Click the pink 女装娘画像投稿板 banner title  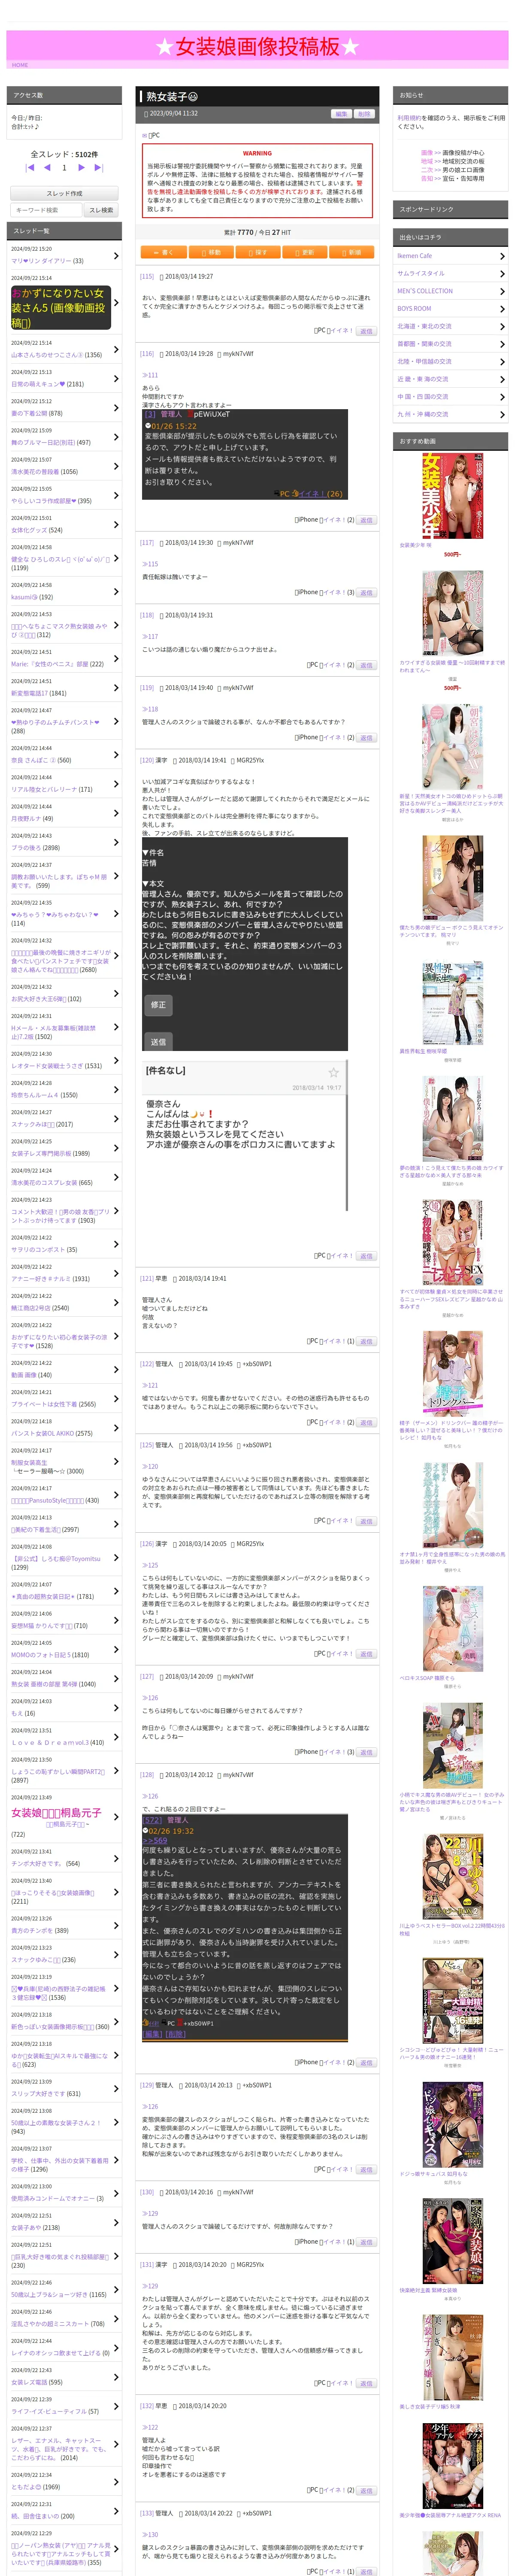tap(257, 46)
